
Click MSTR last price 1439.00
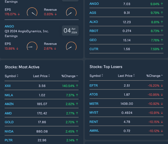point(127,104)
